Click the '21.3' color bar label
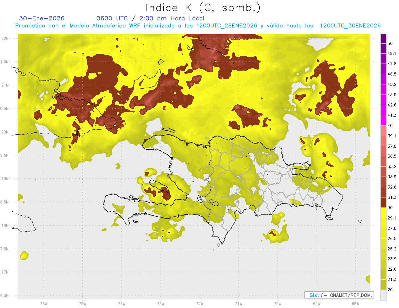Image resolution: width=399 pixels, height=308 pixels. pyautogui.click(x=392, y=279)
